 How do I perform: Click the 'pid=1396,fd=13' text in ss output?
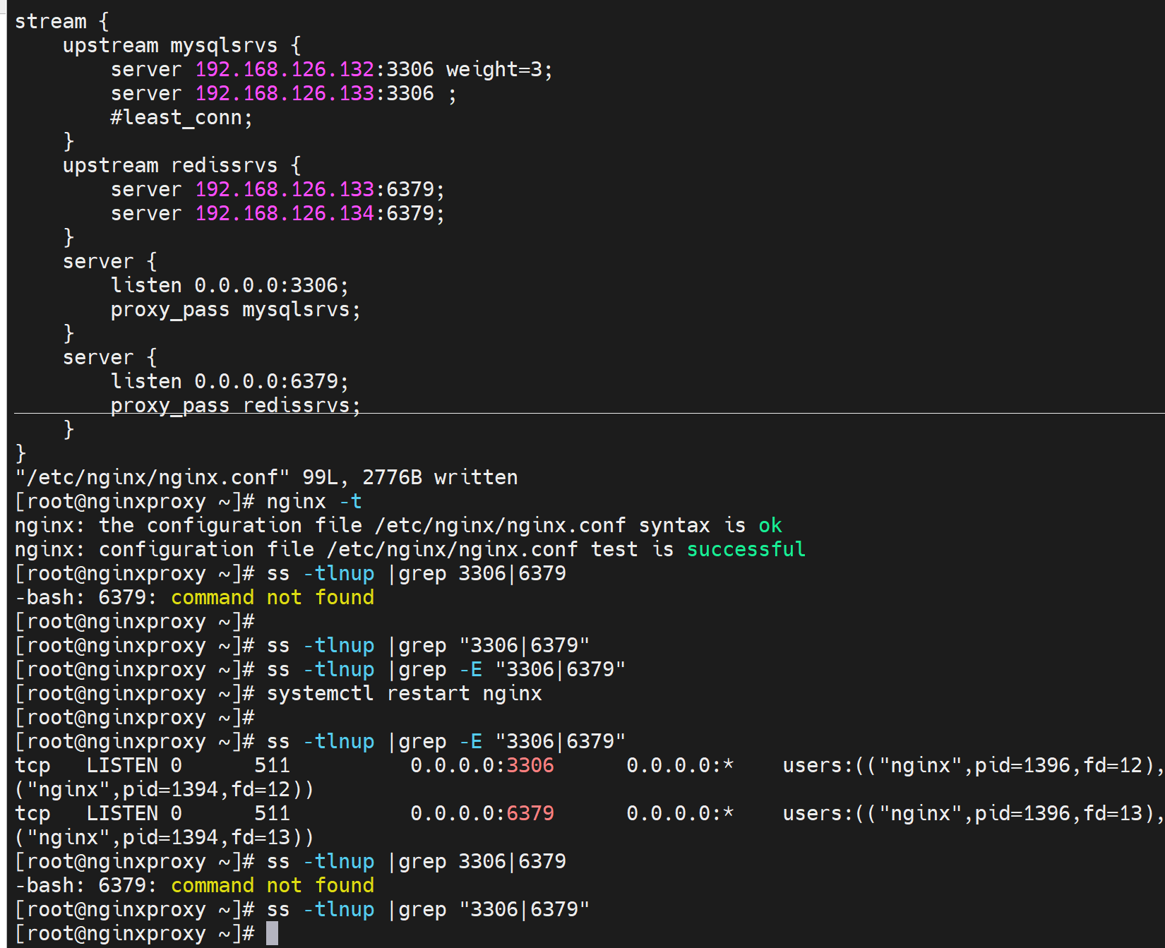click(1058, 813)
